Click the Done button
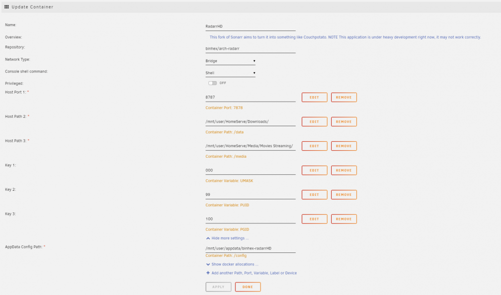This screenshot has width=501, height=295. [x=247, y=286]
